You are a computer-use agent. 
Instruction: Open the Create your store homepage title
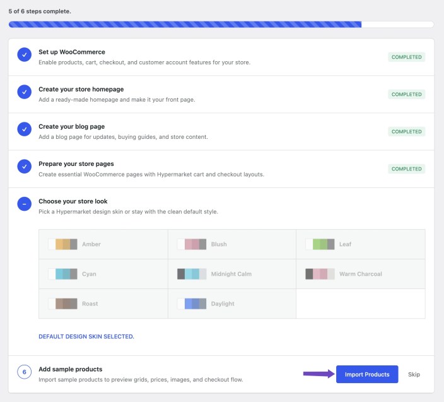[81, 89]
